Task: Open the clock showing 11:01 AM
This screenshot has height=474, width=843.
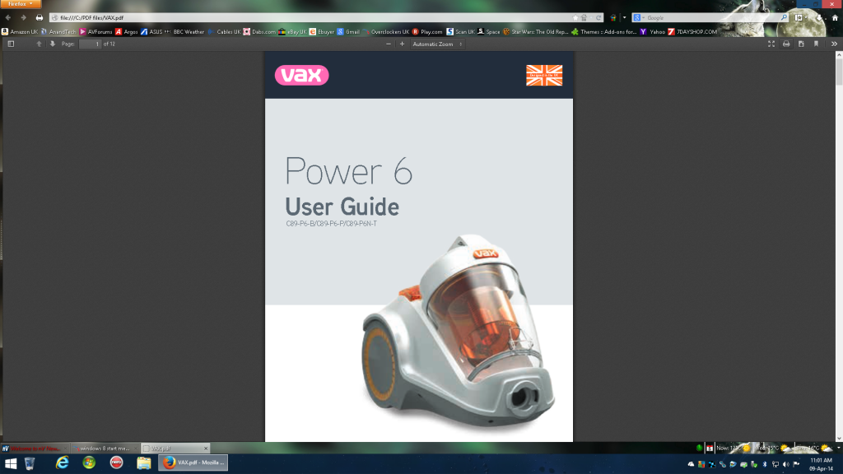Action: (821, 464)
